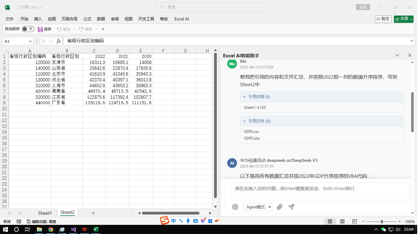Click the Sheet1: A1:E3 reference
Image resolution: width=419 pixels, height=234 pixels.
255,108
